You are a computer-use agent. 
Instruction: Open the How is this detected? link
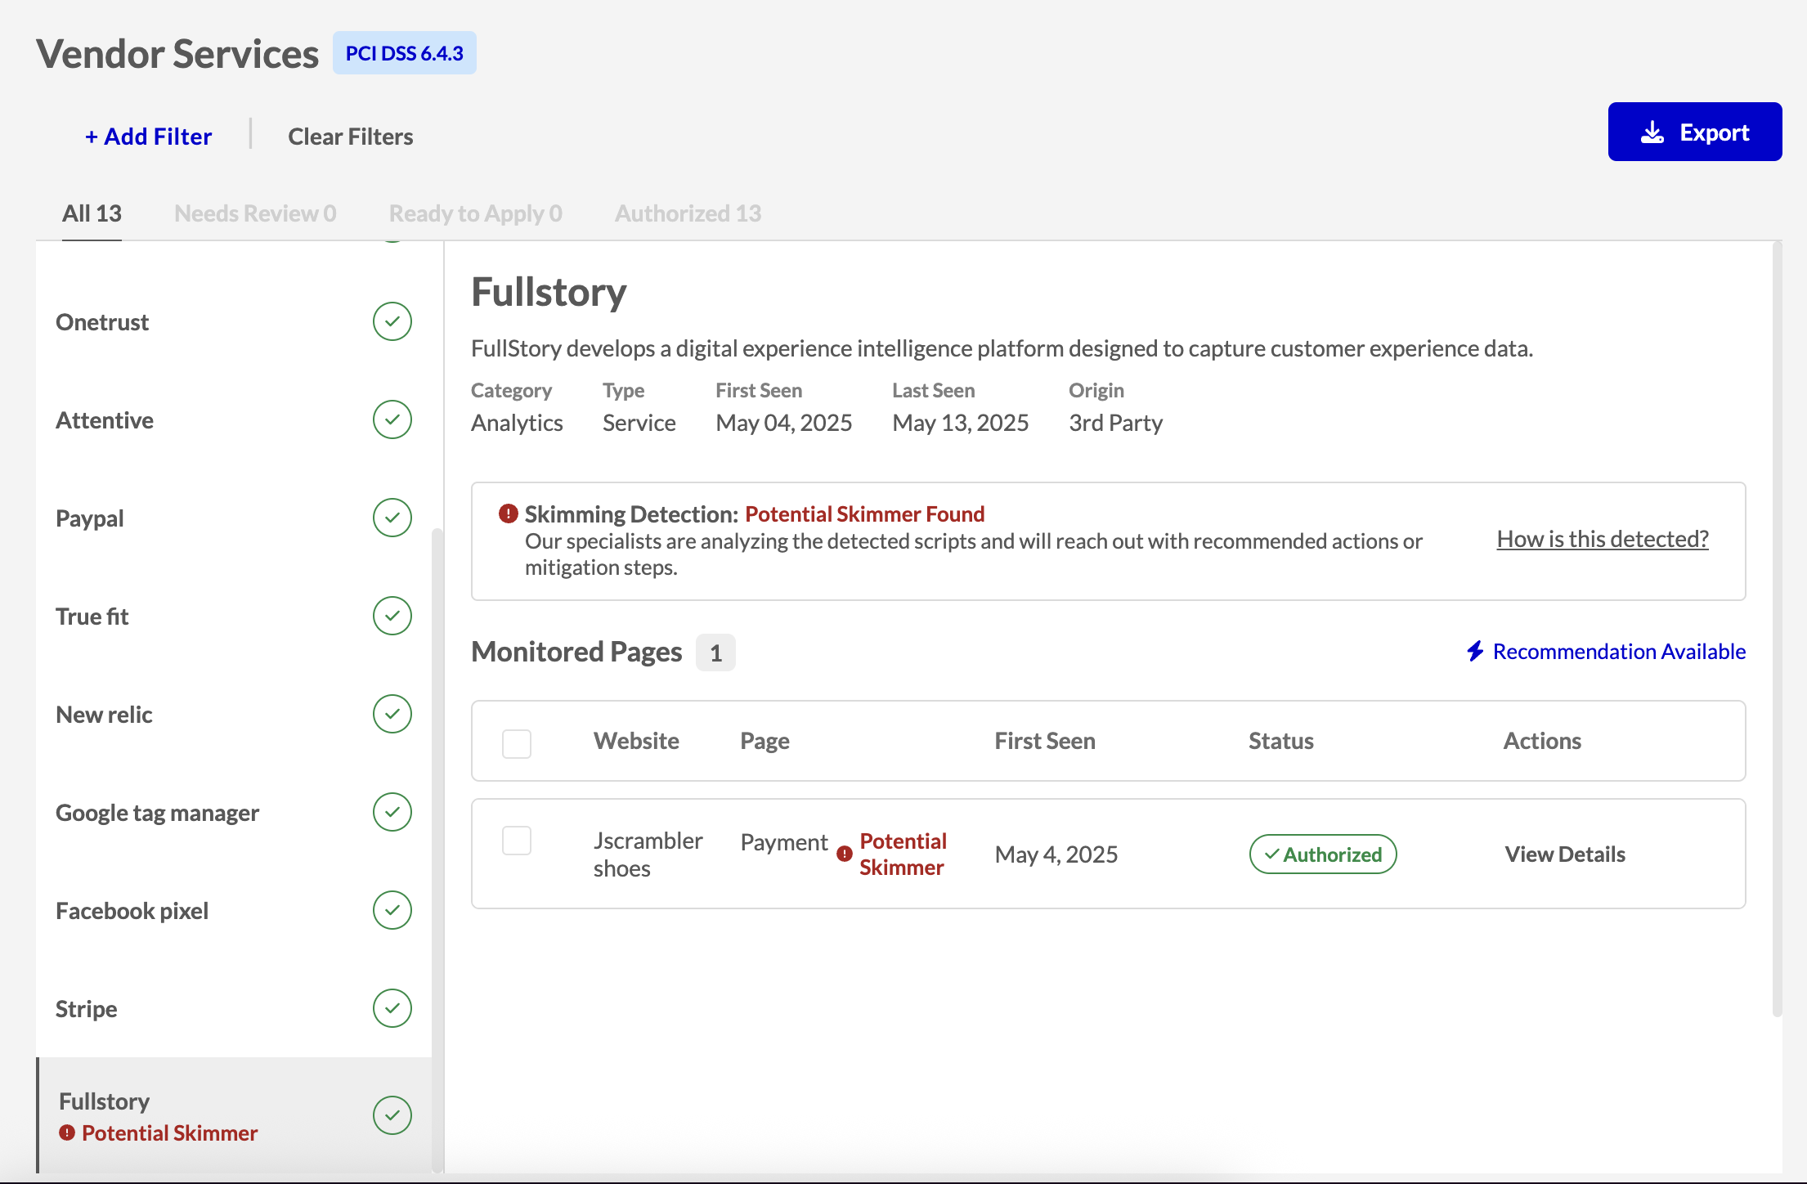pos(1603,539)
